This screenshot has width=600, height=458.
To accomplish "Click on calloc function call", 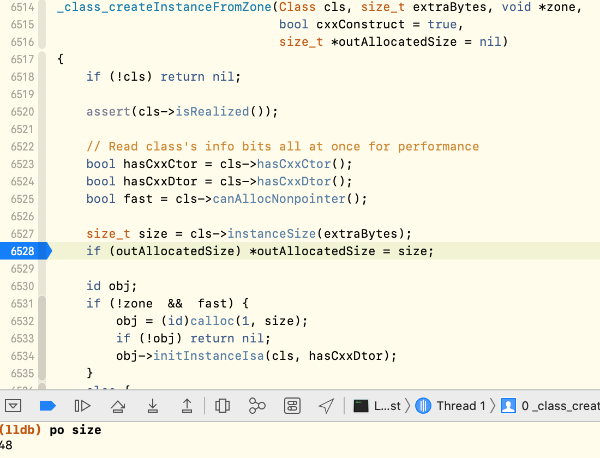I will tap(212, 321).
